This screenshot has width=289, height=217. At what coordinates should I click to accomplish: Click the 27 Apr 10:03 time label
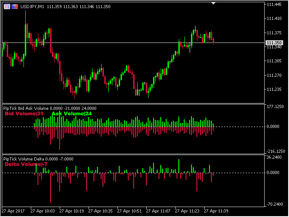click(42, 211)
